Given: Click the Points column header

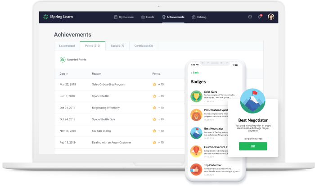Looking at the screenshot, I should (x=156, y=74).
